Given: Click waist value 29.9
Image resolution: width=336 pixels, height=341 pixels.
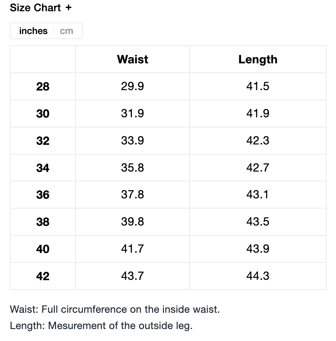Looking at the screenshot, I should (133, 87).
